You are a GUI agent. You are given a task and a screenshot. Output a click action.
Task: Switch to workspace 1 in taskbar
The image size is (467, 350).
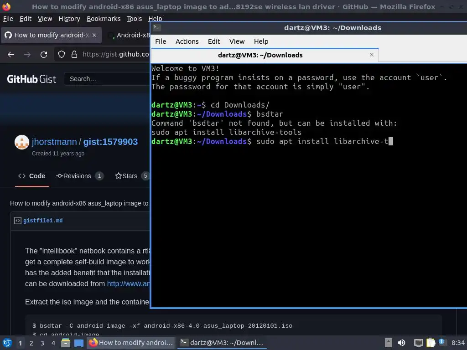coord(20,343)
